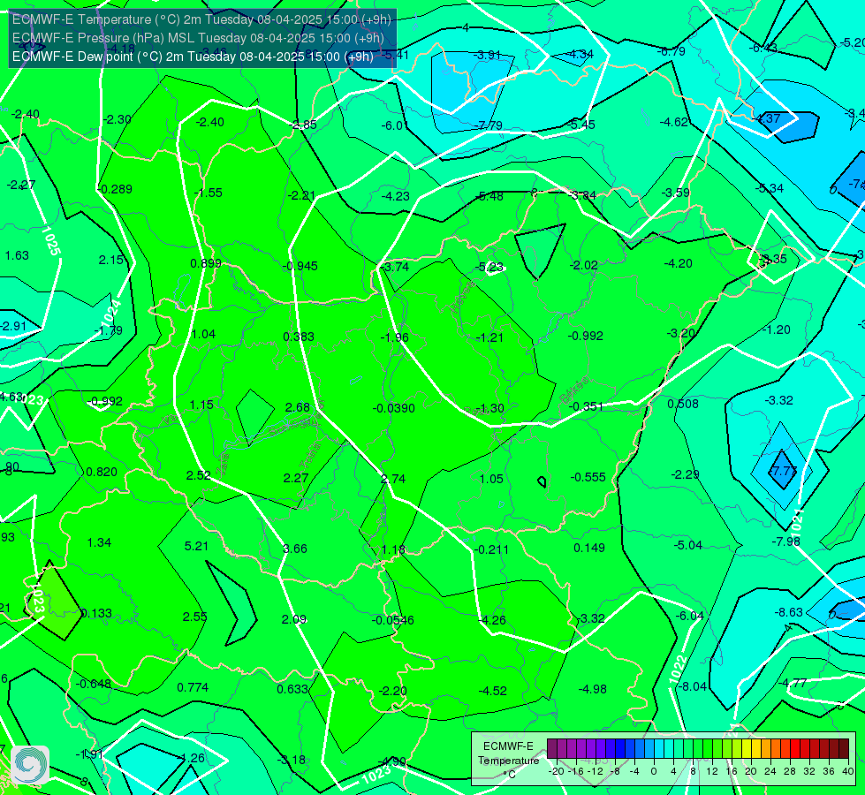Click the dew point value '0.149'

click(x=589, y=548)
